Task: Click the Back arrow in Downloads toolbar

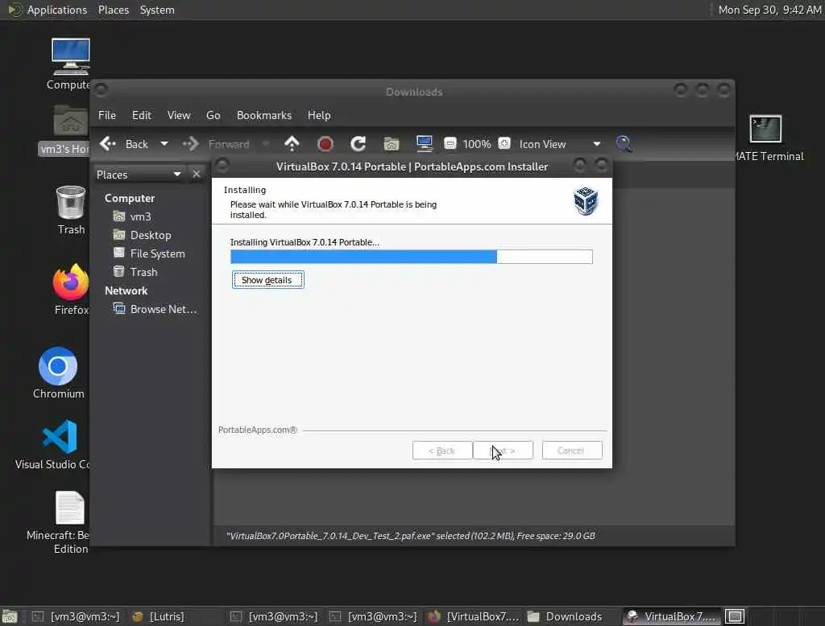Action: click(108, 143)
